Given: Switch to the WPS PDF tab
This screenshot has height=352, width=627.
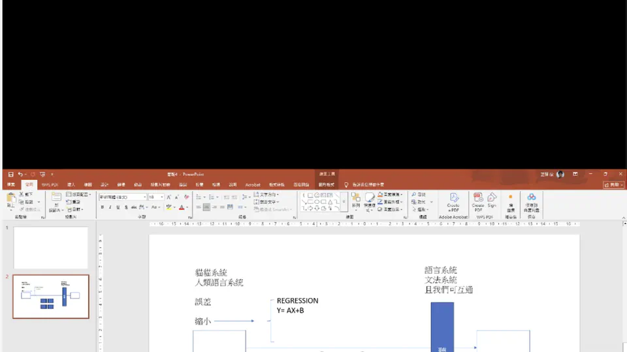Looking at the screenshot, I should 50,184.
